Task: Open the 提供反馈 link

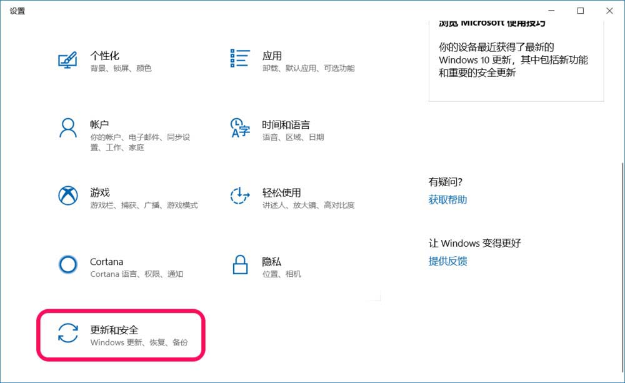Action: click(x=447, y=261)
